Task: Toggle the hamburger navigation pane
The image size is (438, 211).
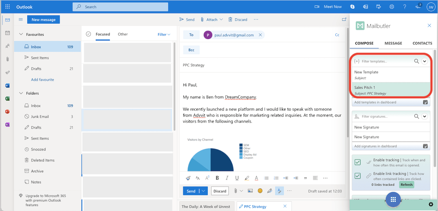Action: coord(20,20)
